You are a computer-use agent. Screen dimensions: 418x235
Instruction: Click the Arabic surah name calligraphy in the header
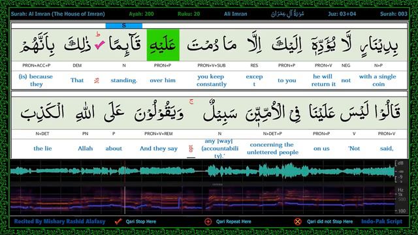287,14
